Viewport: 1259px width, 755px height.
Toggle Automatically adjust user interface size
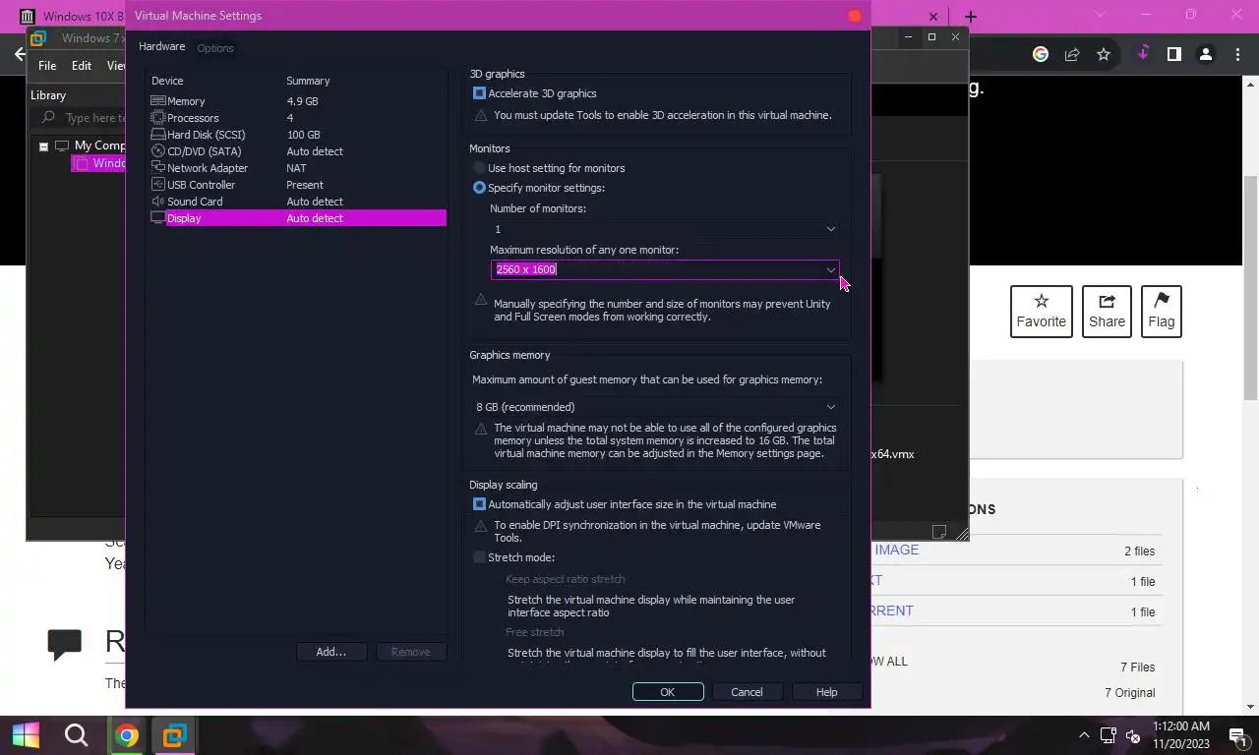pyautogui.click(x=480, y=504)
